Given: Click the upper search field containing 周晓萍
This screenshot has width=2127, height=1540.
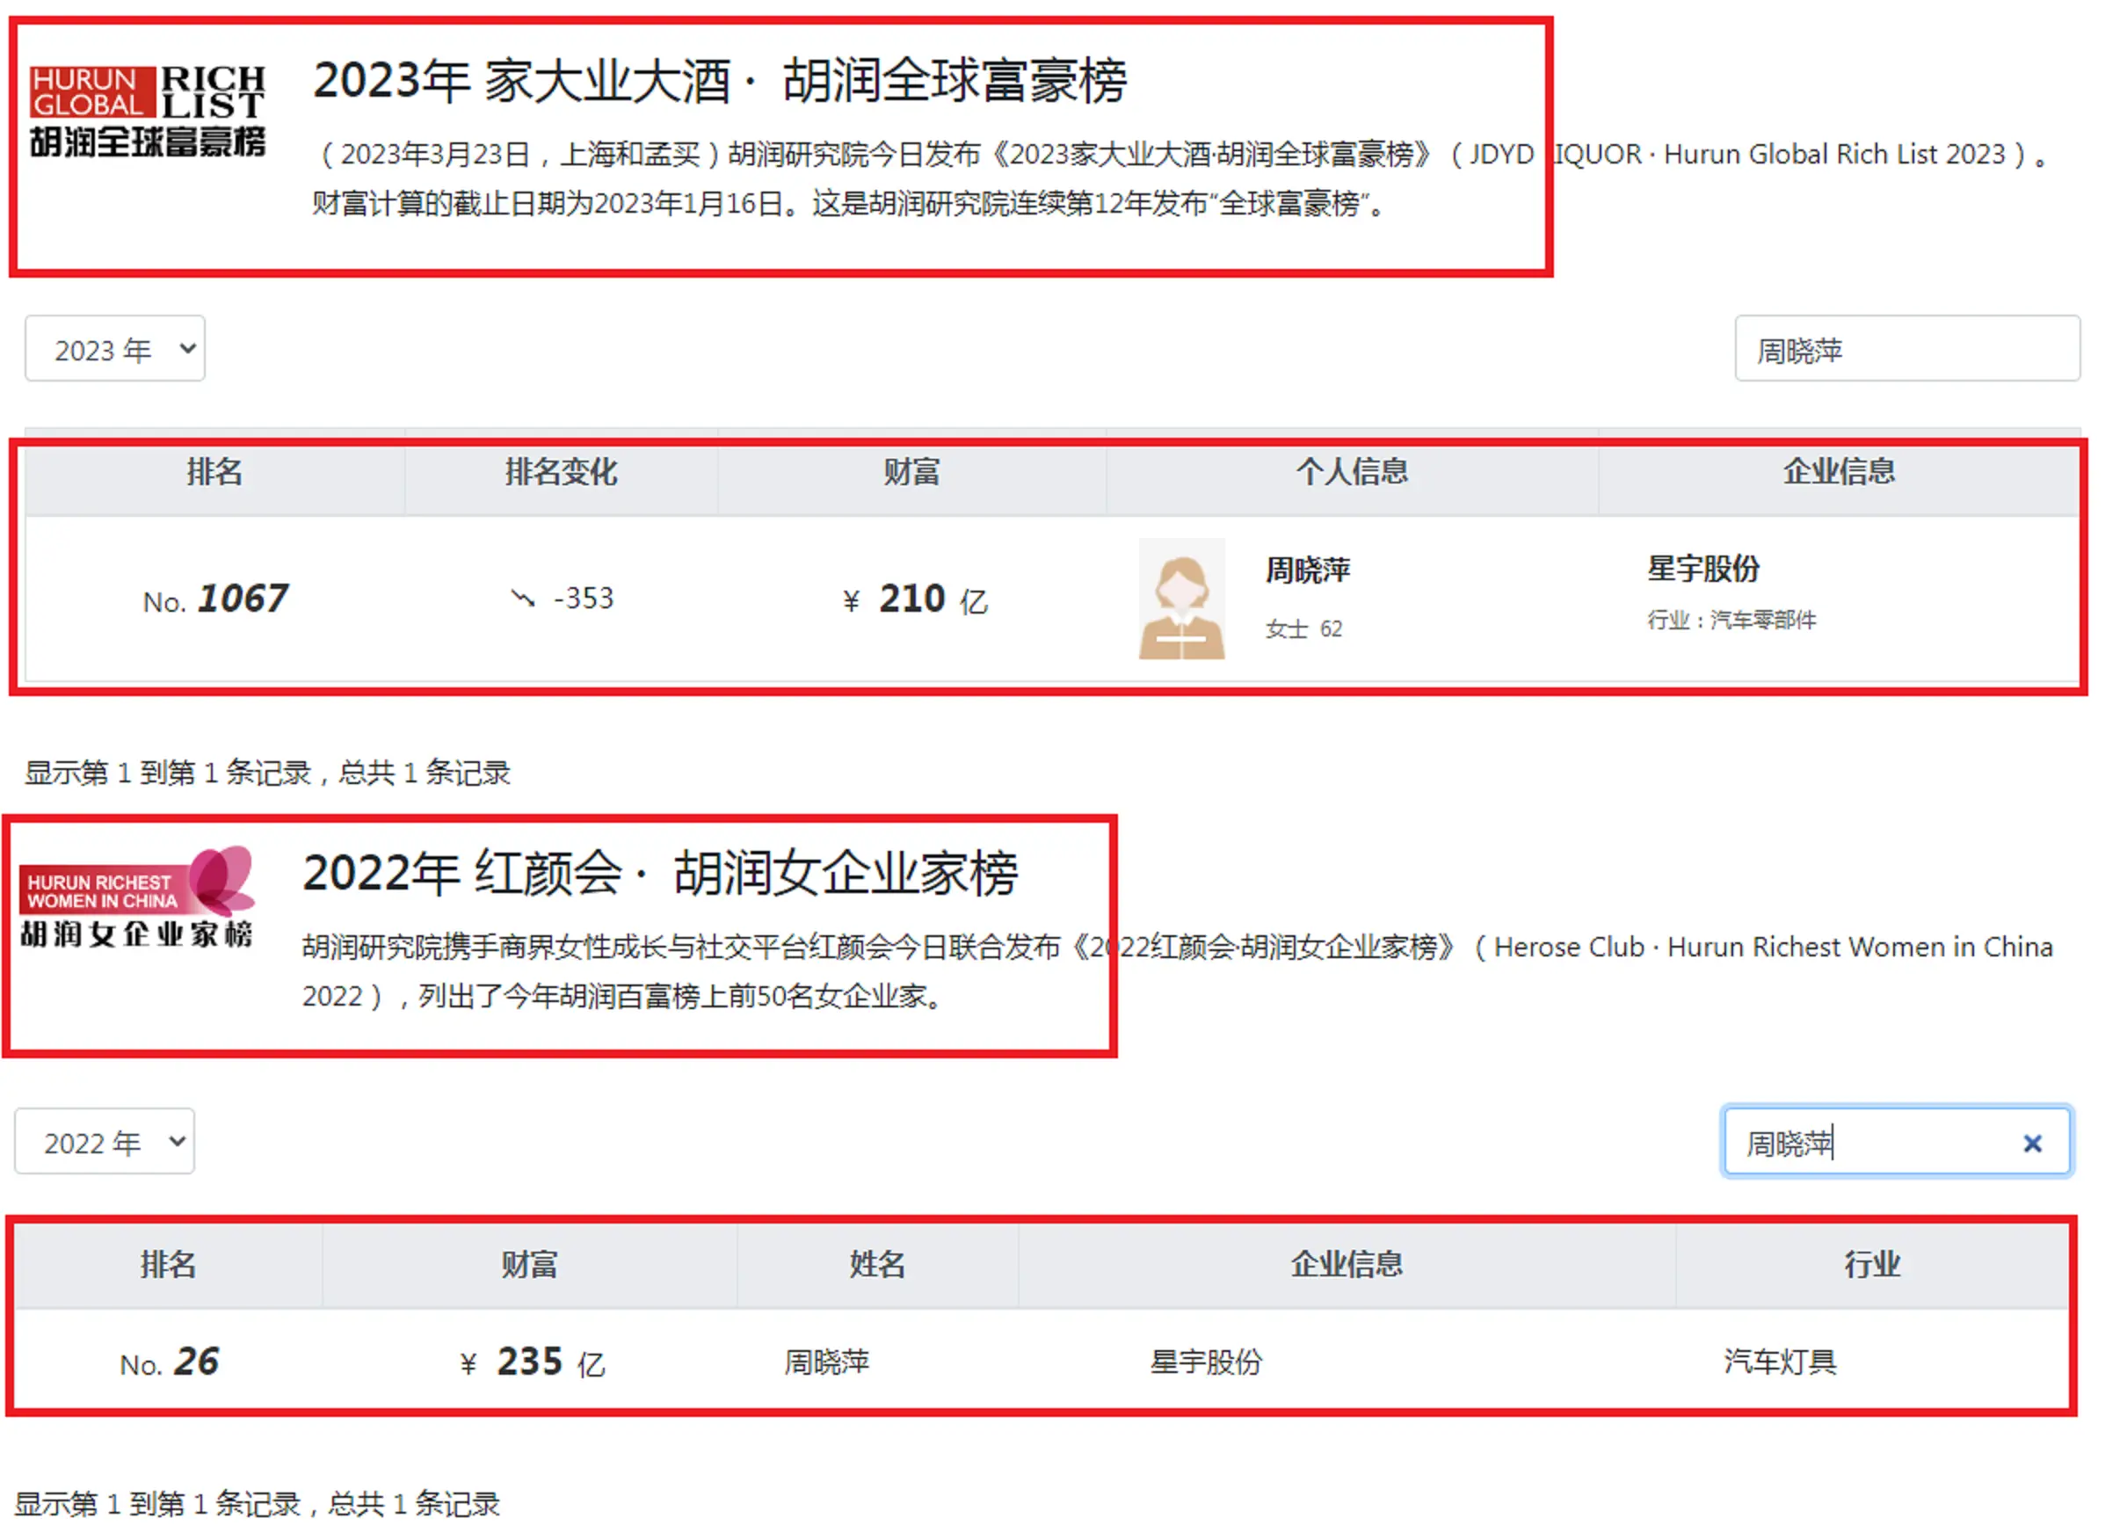Looking at the screenshot, I should click(1908, 349).
